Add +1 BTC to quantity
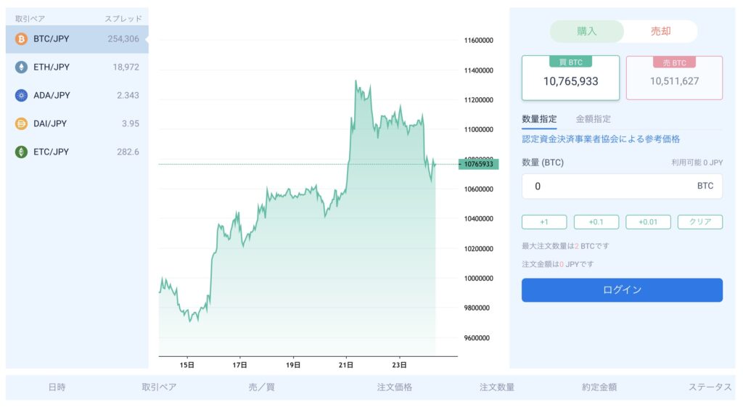 coord(544,222)
